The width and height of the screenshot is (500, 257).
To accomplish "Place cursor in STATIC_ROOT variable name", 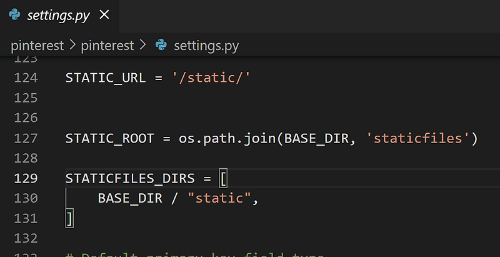I will (x=110, y=139).
